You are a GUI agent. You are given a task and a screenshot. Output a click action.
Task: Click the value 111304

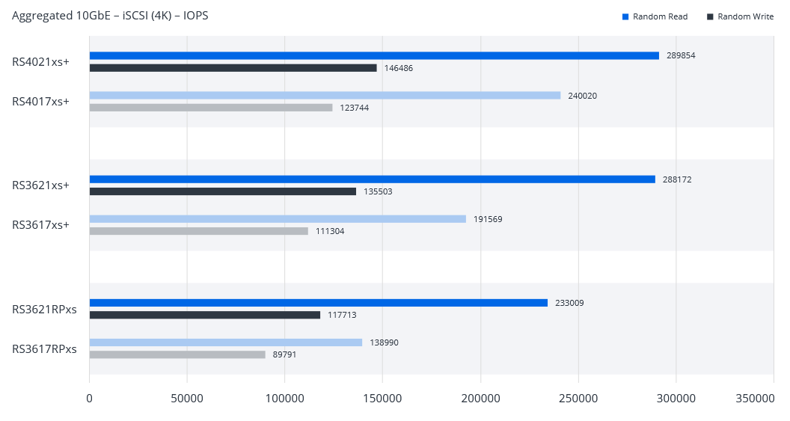click(330, 231)
